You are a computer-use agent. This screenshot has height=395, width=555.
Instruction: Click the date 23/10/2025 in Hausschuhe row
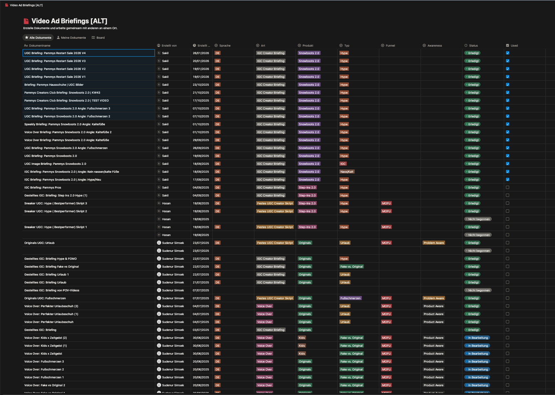pyautogui.click(x=201, y=84)
